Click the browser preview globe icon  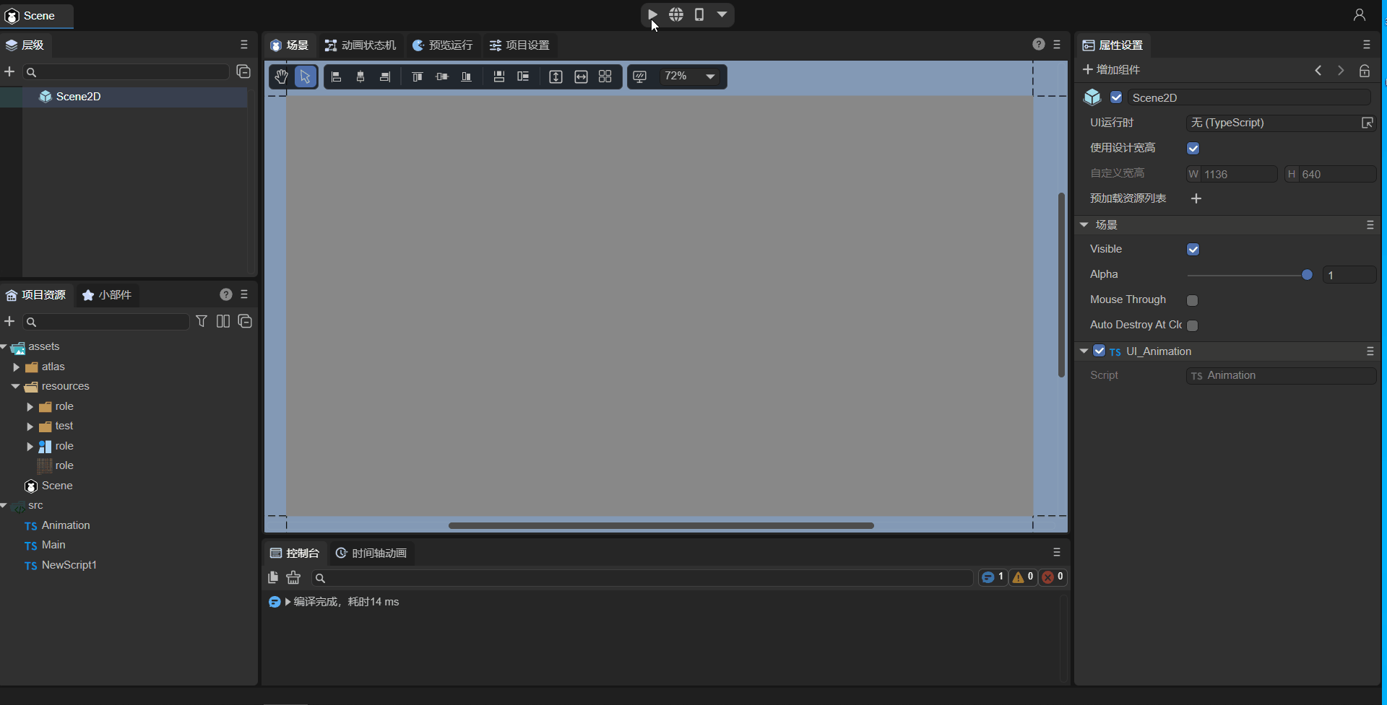676,14
